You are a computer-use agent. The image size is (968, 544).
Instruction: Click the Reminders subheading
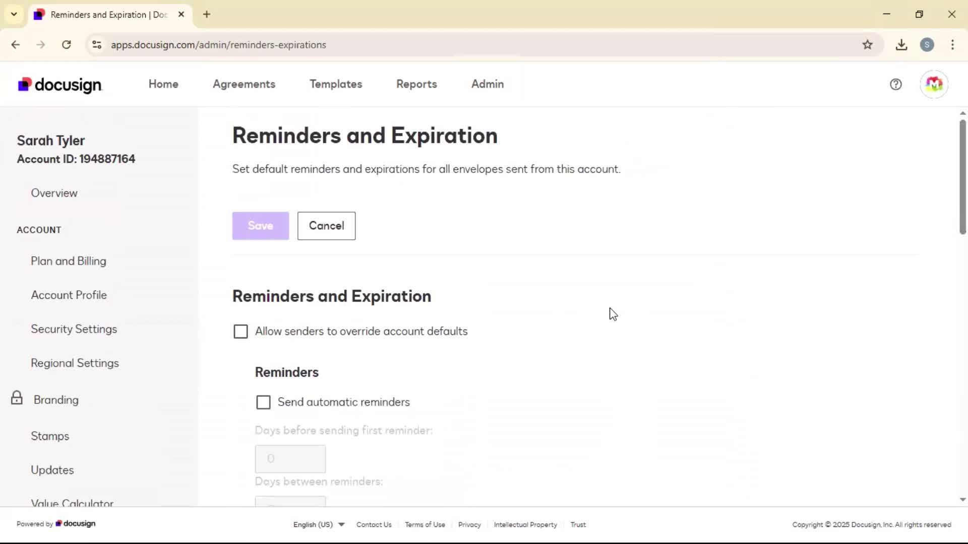pyautogui.click(x=287, y=372)
